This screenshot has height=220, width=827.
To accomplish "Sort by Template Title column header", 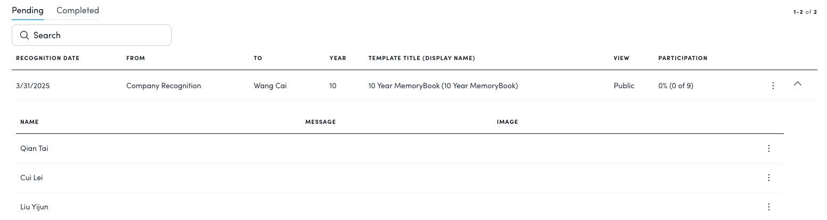I will 421,58.
